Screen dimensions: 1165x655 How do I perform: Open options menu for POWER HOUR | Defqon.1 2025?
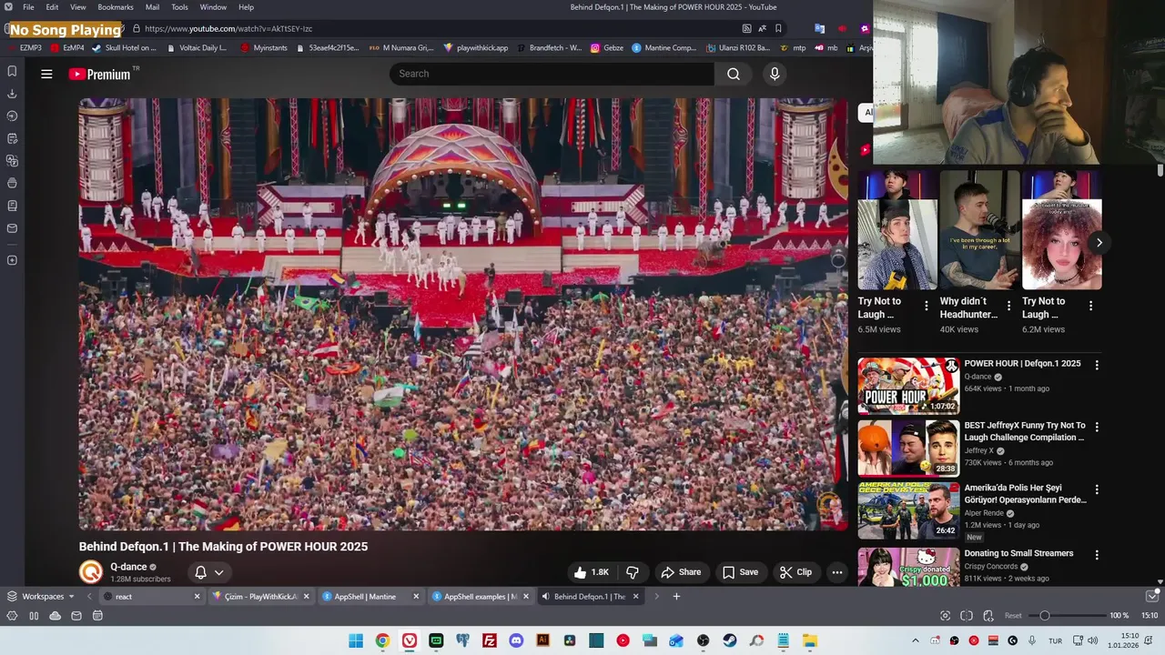point(1097,365)
